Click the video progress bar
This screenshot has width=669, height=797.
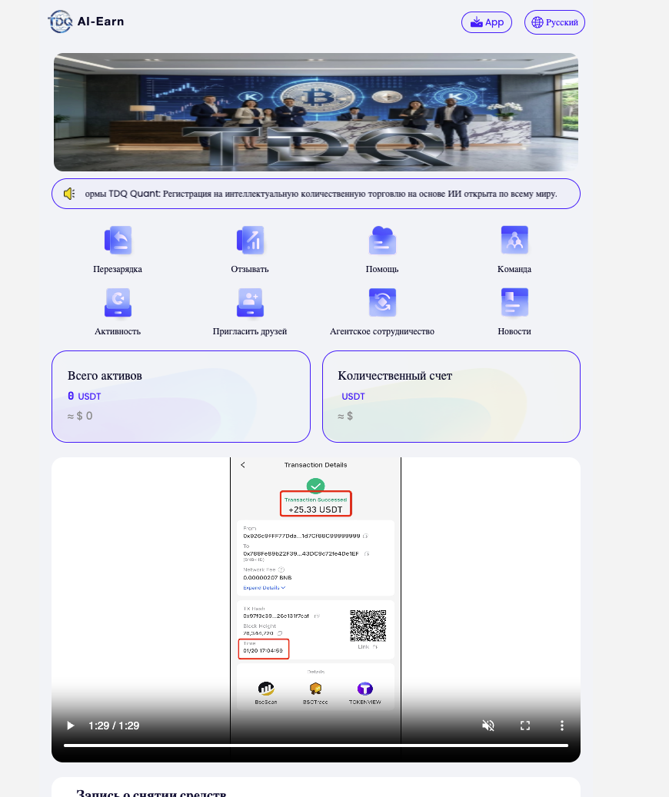[316, 746]
